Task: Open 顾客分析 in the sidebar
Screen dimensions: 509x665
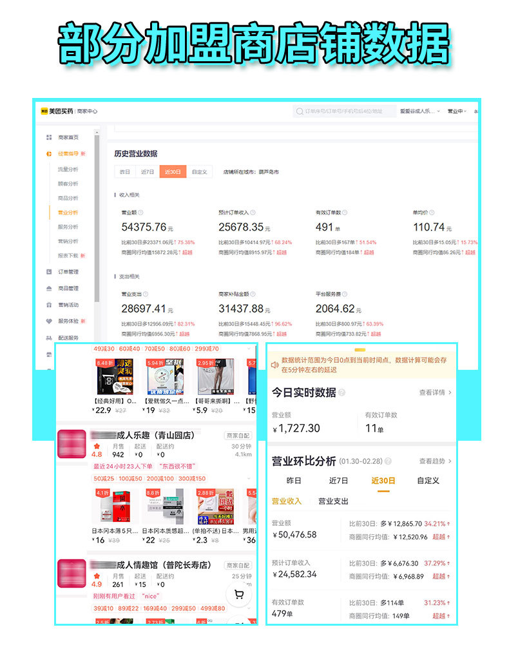Action: pyautogui.click(x=68, y=184)
